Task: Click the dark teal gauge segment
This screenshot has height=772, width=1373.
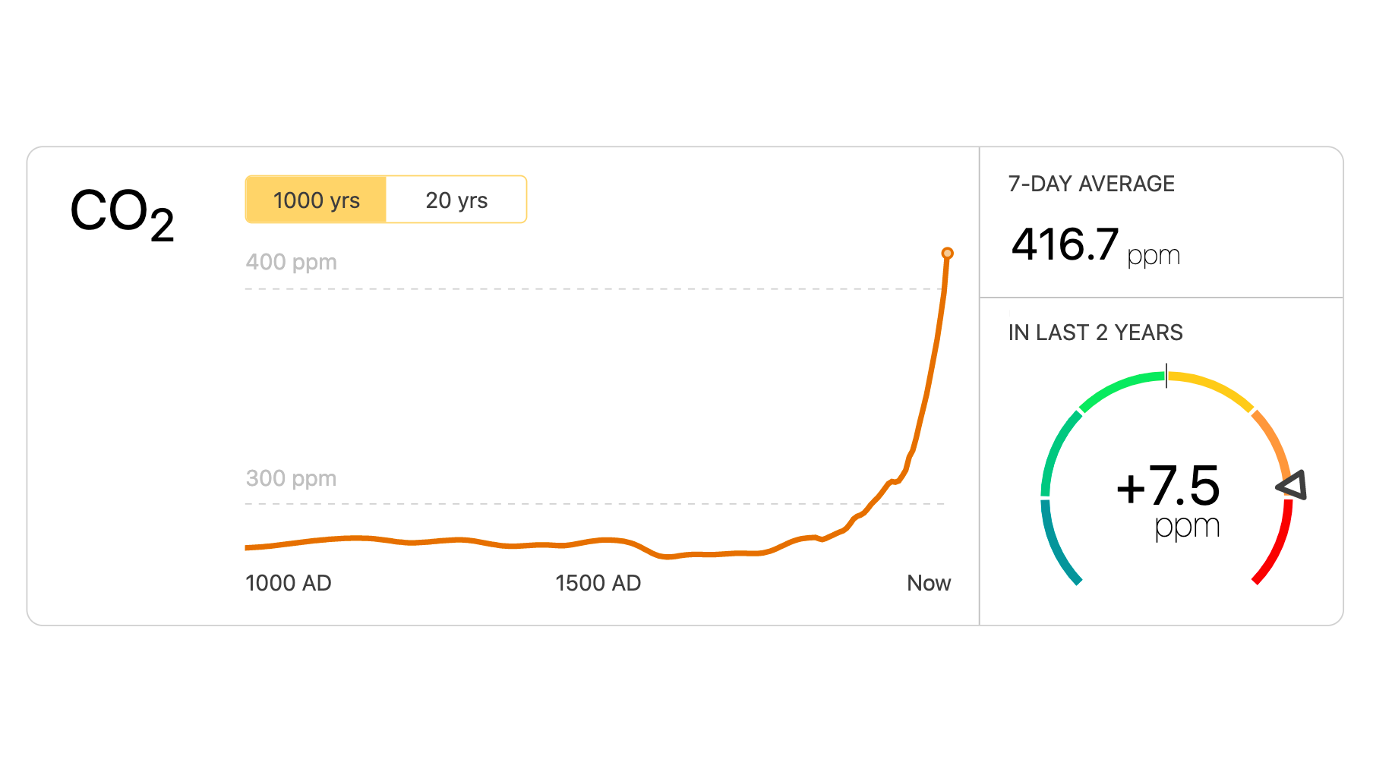Action: (x=1056, y=545)
